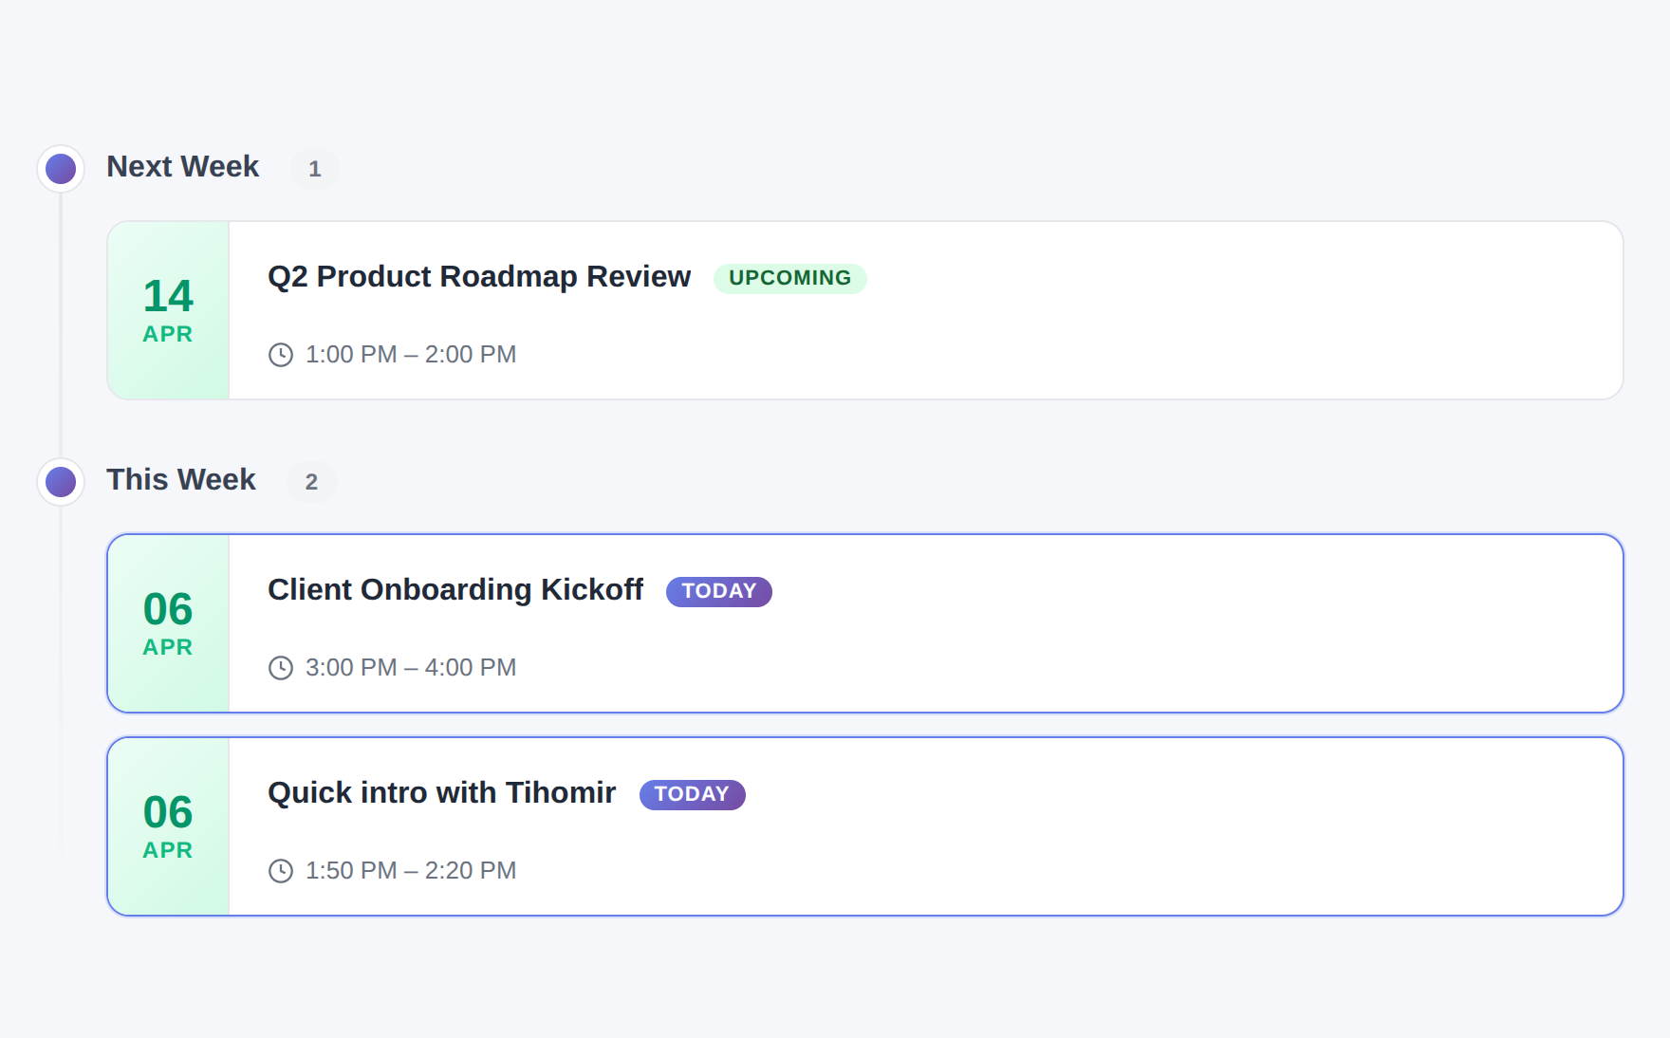Viewport: 1670px width, 1038px height.
Task: Click the Next Week count badge showing 1
Action: tap(315, 169)
